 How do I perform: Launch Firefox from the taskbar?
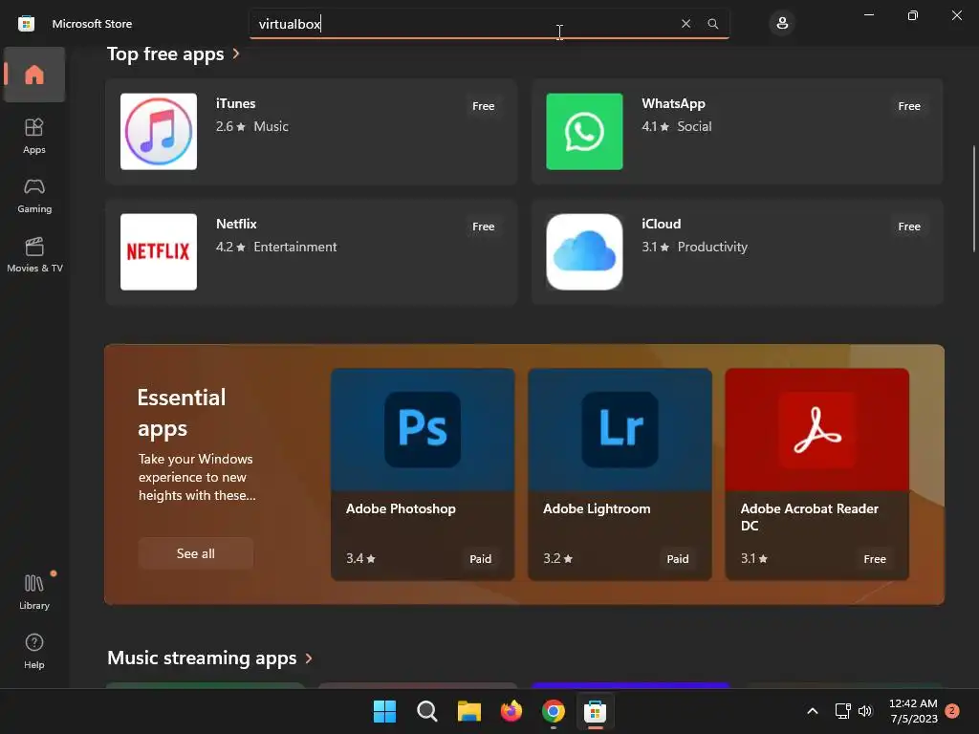pyautogui.click(x=511, y=711)
